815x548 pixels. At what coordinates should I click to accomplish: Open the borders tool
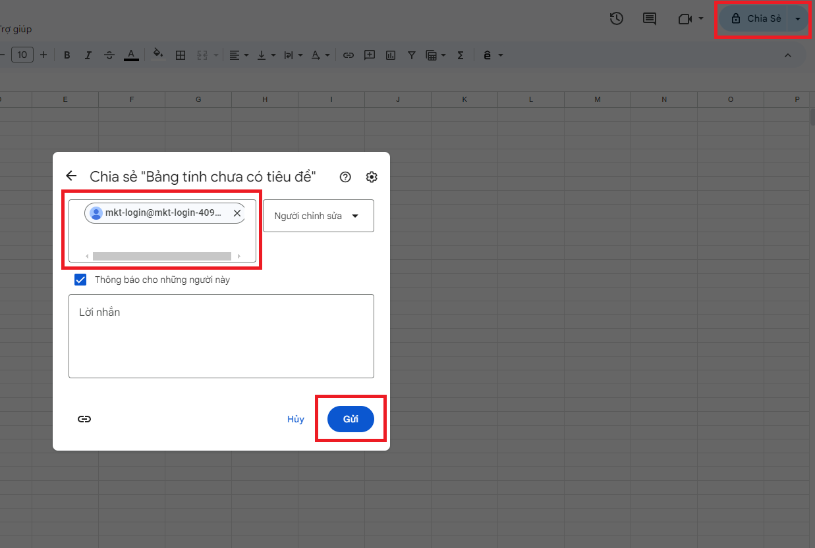[x=181, y=55]
